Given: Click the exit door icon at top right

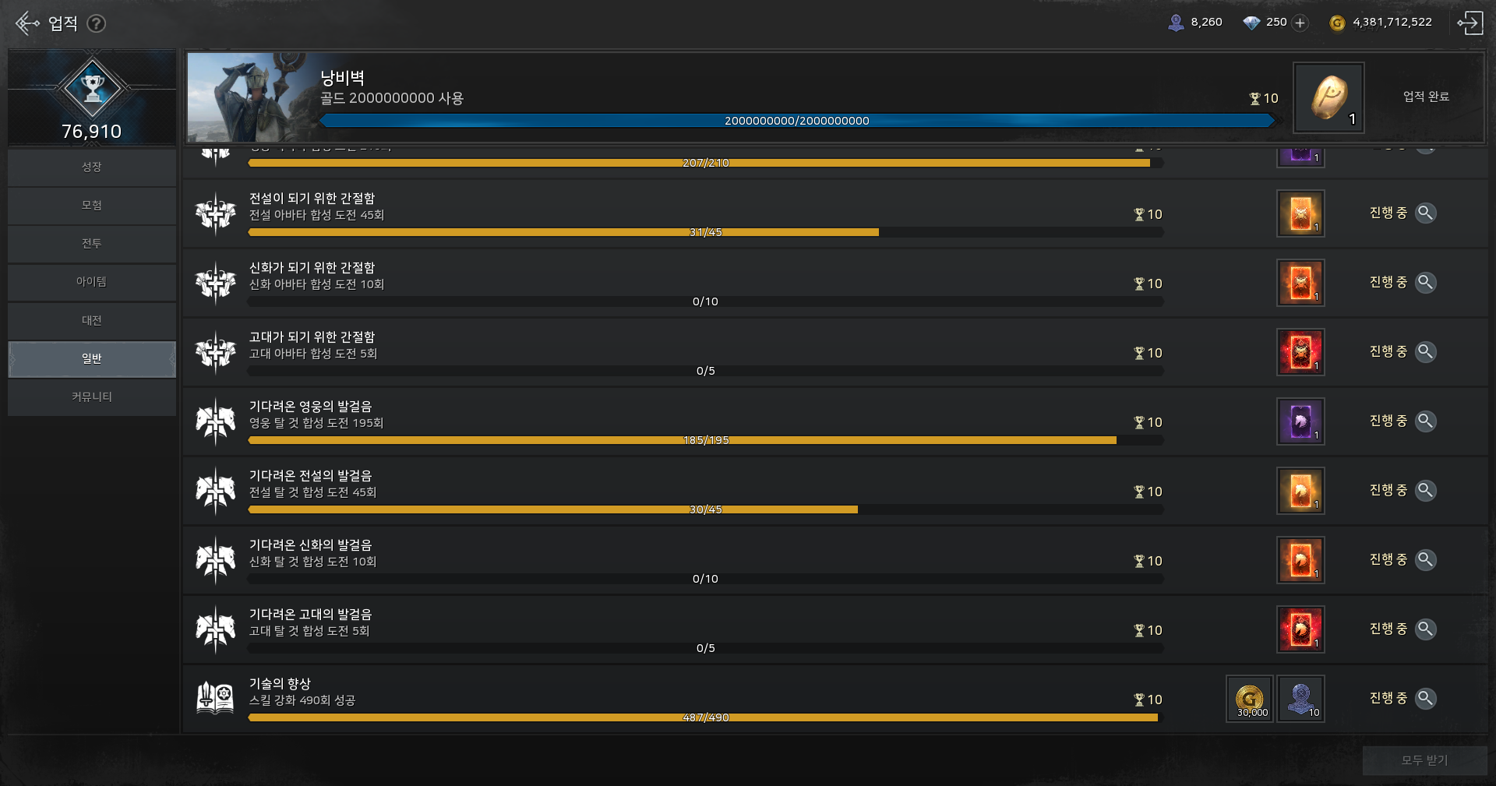Looking at the screenshot, I should [x=1470, y=23].
